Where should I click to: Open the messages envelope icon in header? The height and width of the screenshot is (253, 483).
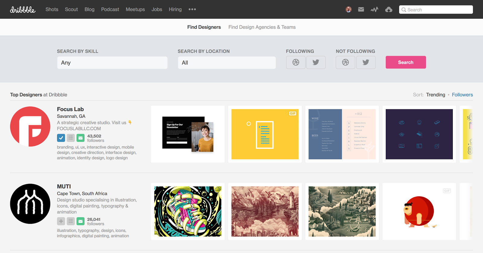[x=361, y=10]
